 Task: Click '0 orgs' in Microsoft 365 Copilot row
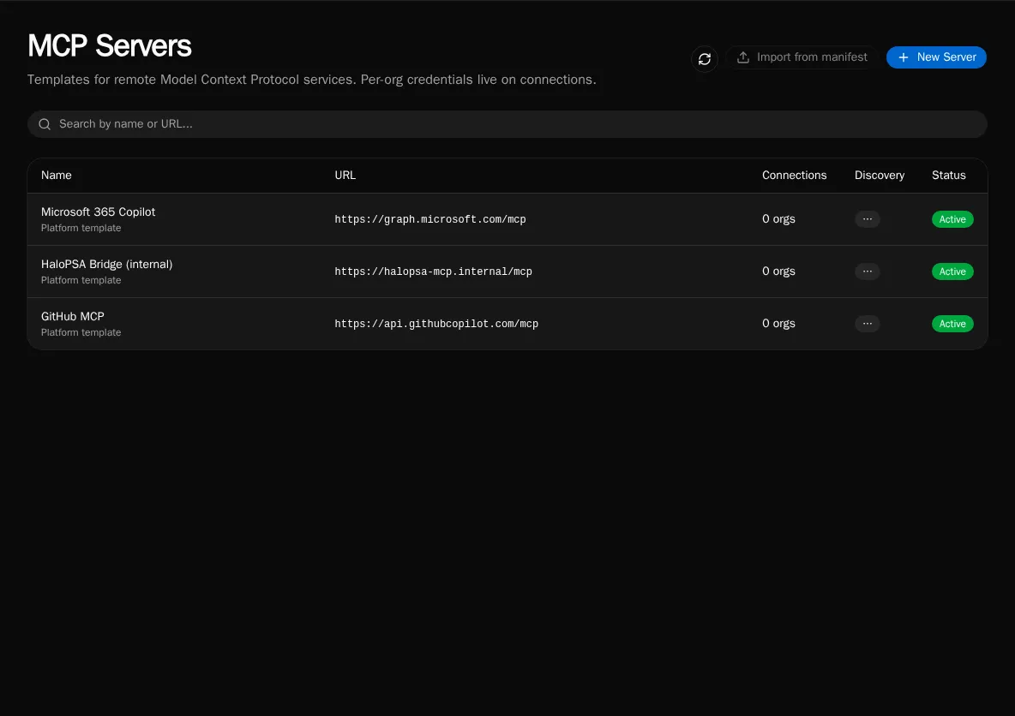pos(778,218)
